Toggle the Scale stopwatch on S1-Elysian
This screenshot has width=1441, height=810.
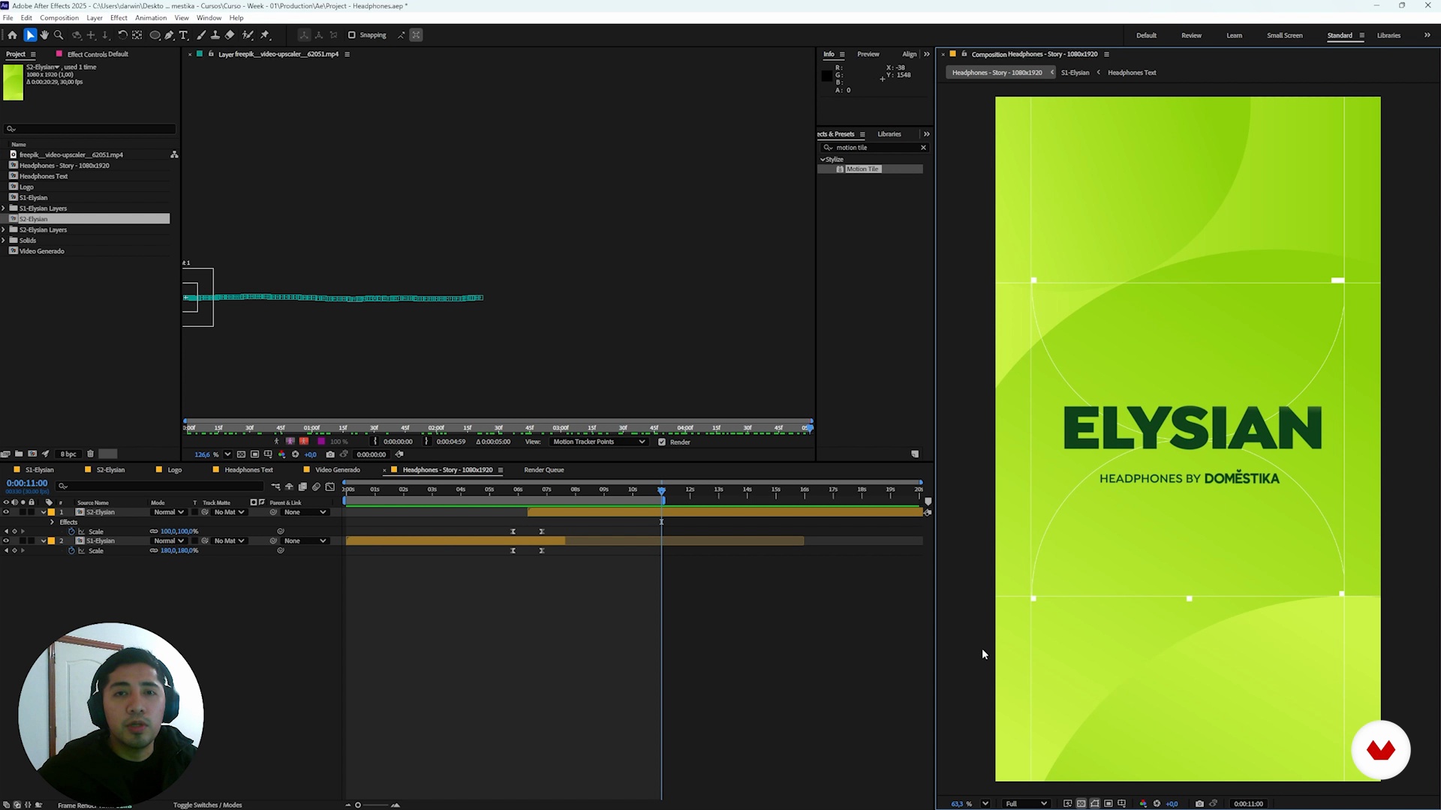click(72, 550)
